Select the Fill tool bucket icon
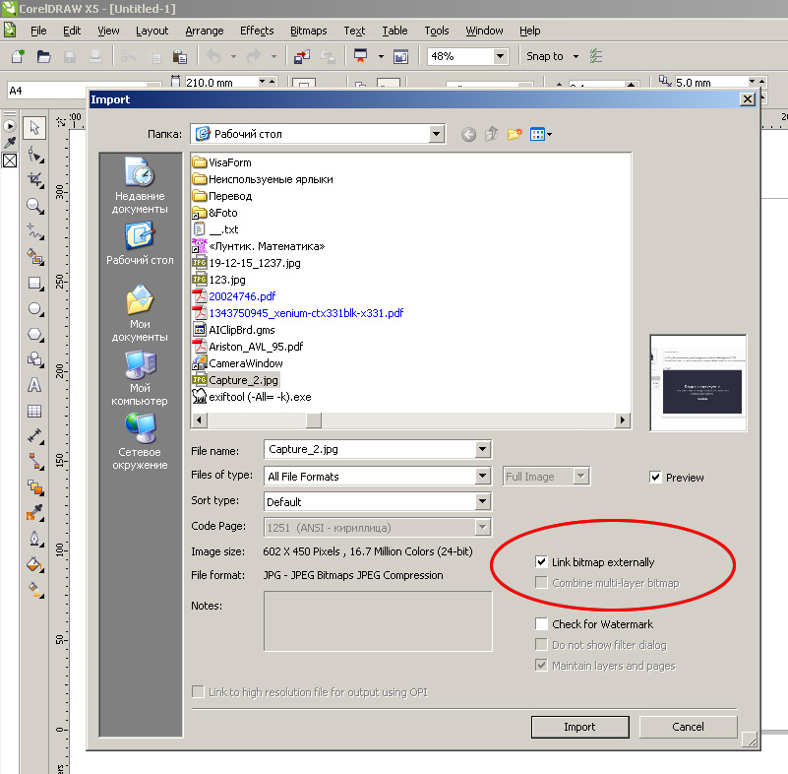Image resolution: width=788 pixels, height=774 pixels. [35, 564]
